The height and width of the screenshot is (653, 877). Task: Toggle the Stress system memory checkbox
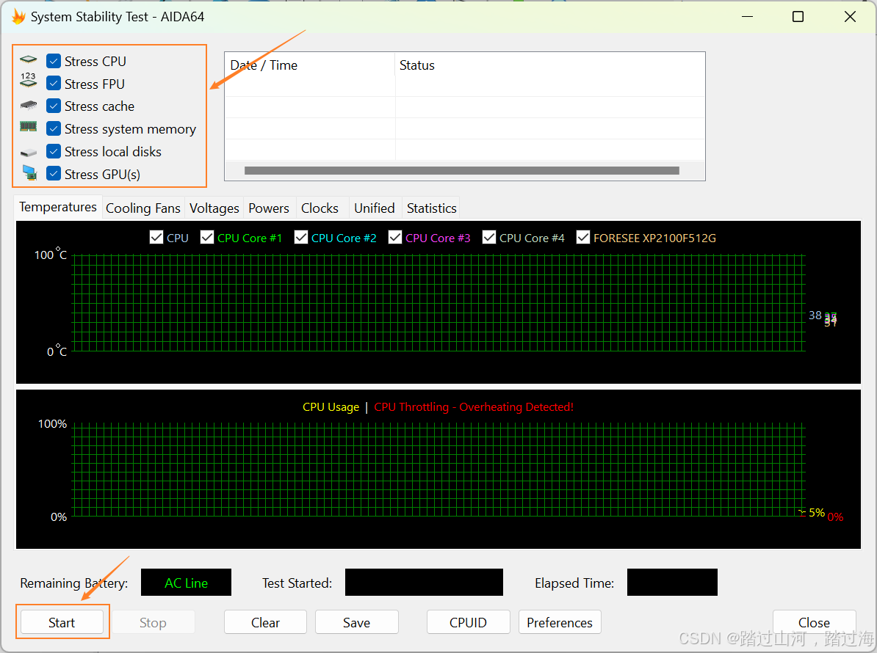(54, 128)
